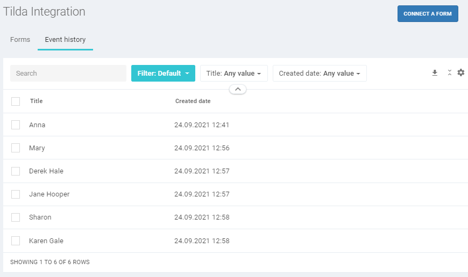Tick the Karen Gale checkbox
The image size is (468, 277).
pos(16,240)
